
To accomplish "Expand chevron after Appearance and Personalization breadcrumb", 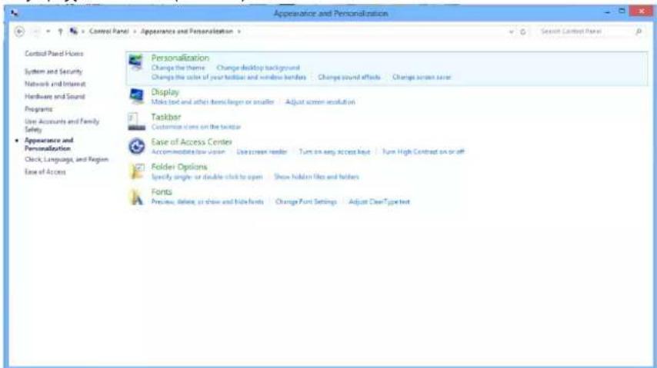I will pos(239,31).
